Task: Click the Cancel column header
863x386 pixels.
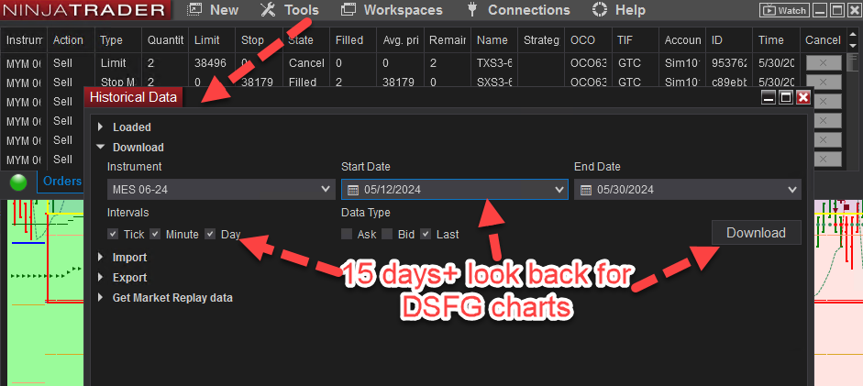Action: (x=823, y=40)
